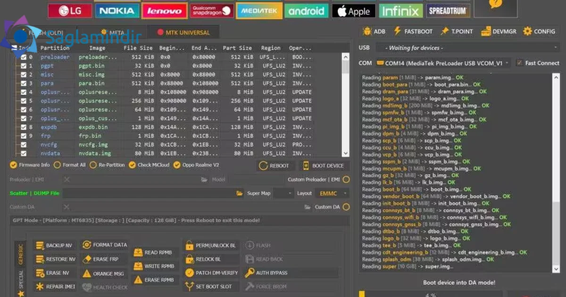Click the BACKUP NV icon button
Viewport: 566px width, 297px height.
pyautogui.click(x=55, y=246)
